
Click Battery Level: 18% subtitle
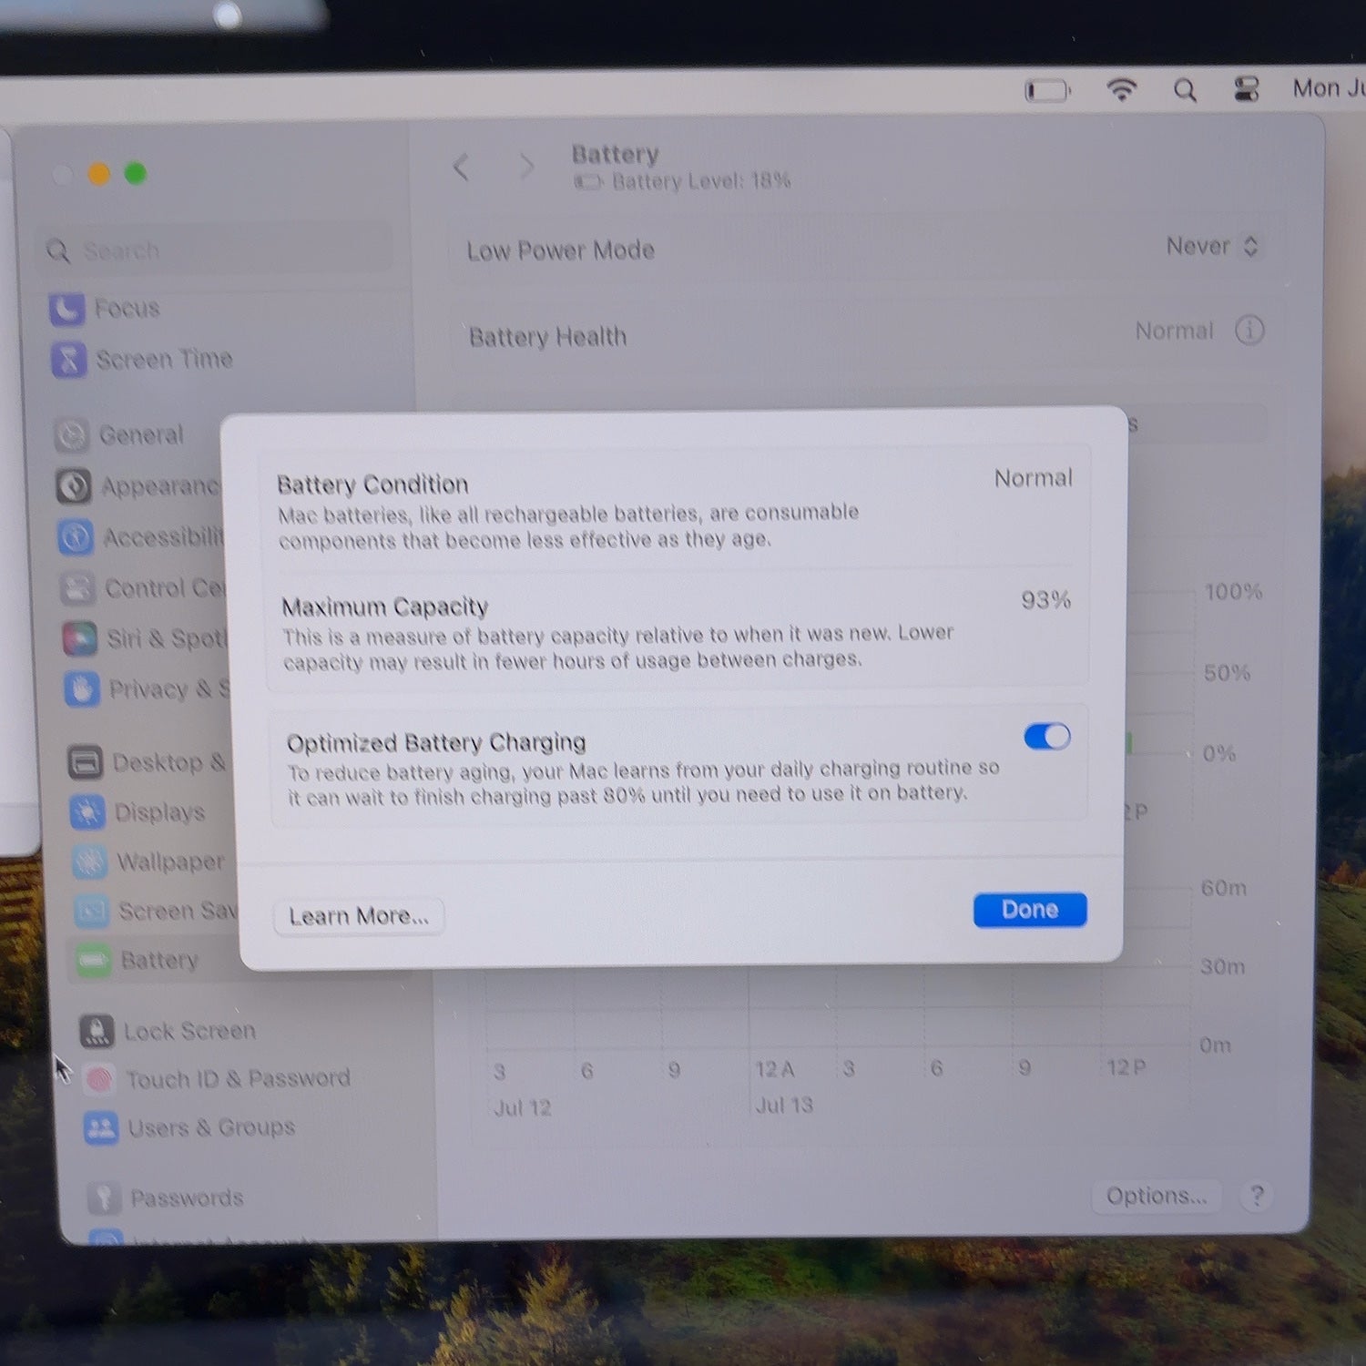[x=700, y=180]
